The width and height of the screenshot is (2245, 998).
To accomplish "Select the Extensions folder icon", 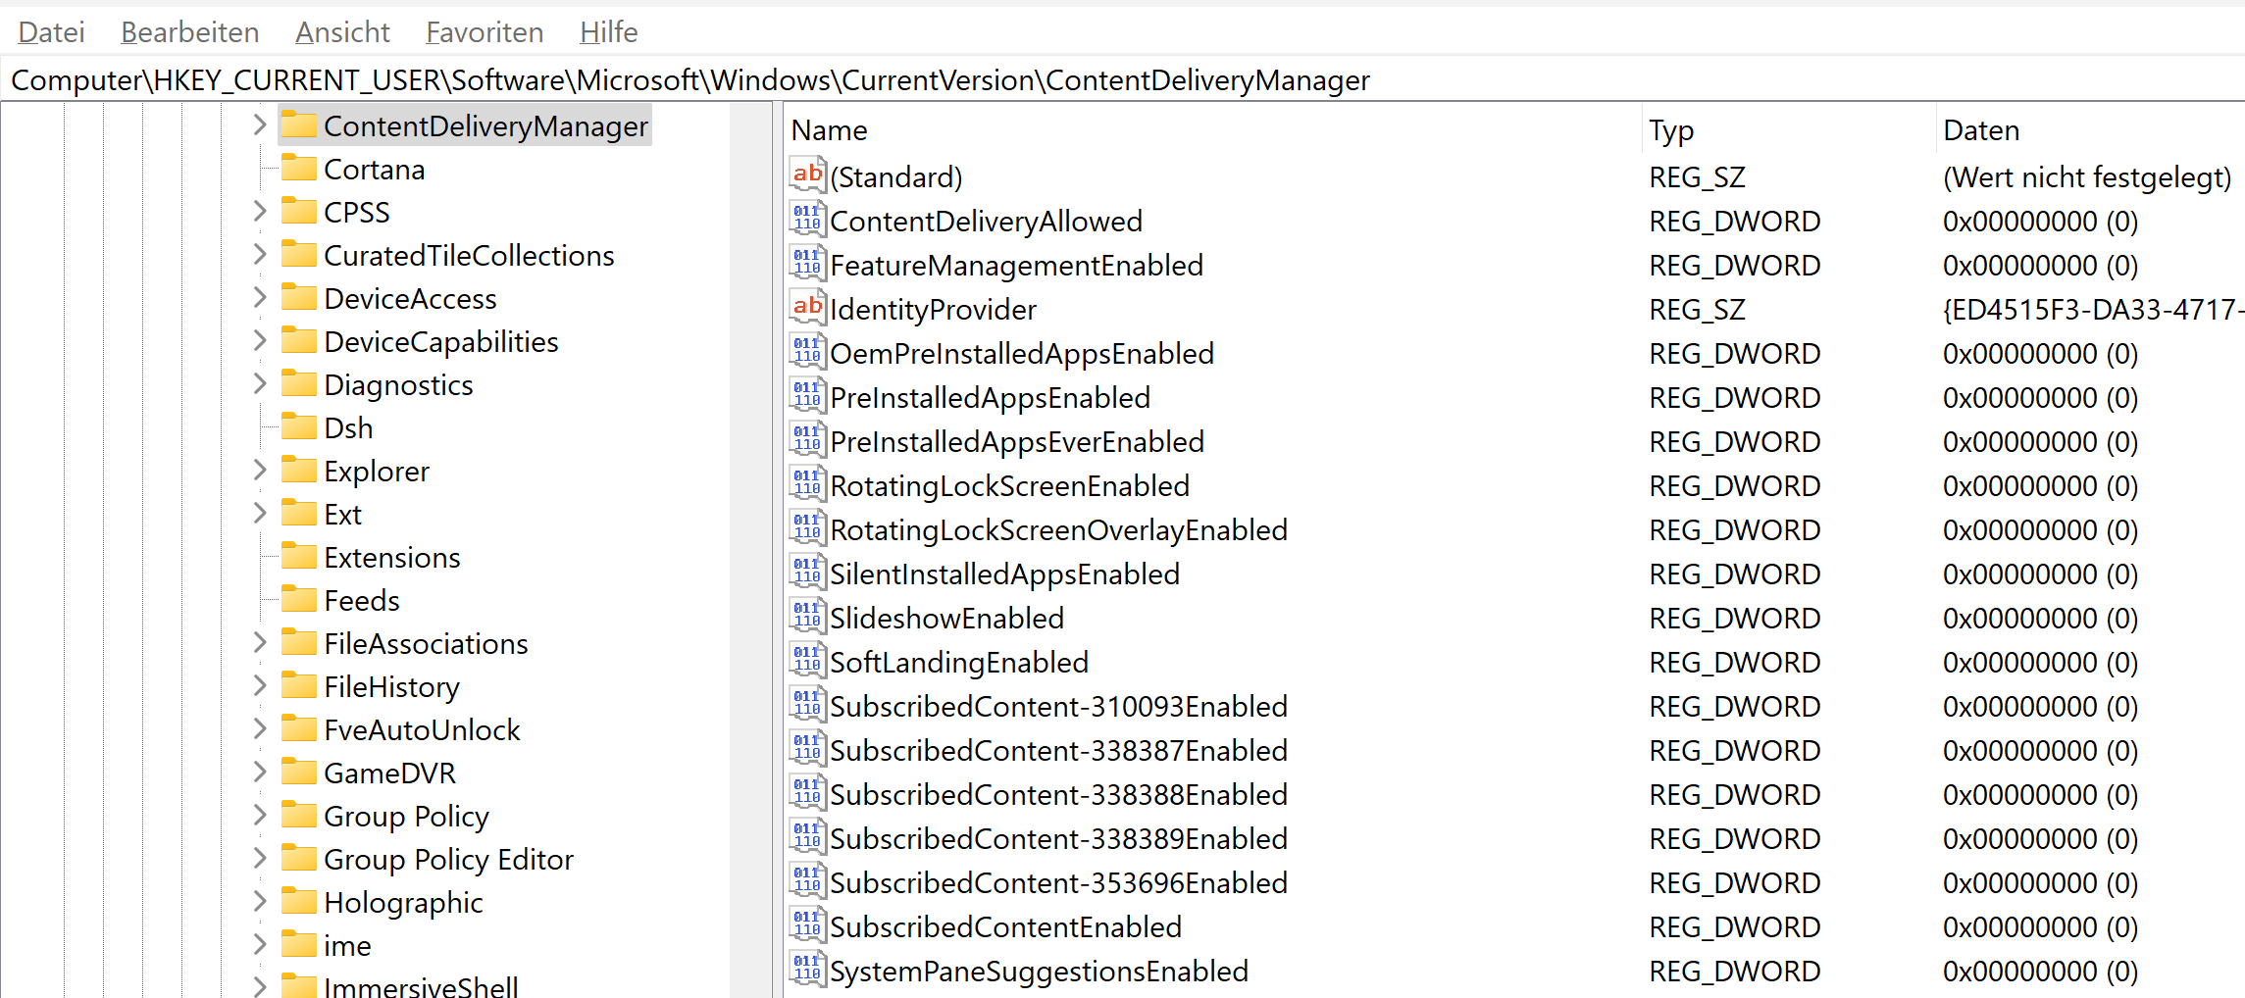I will [x=299, y=557].
